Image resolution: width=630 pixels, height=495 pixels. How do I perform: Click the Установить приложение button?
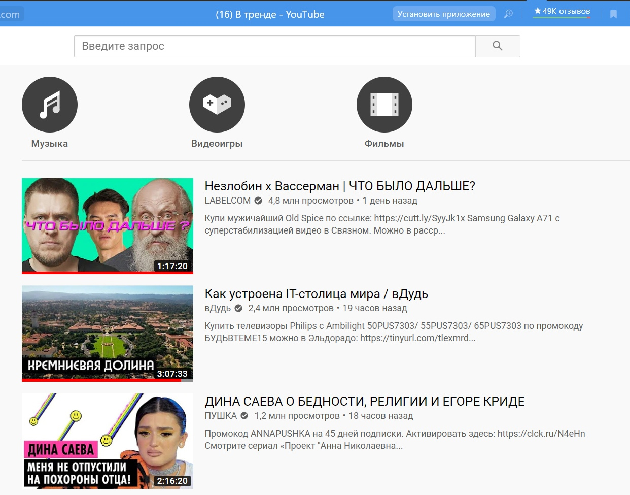tap(444, 14)
